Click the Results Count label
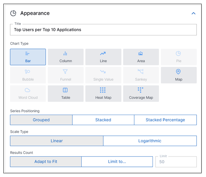The width and height of the screenshot is (206, 177). click(x=22, y=152)
